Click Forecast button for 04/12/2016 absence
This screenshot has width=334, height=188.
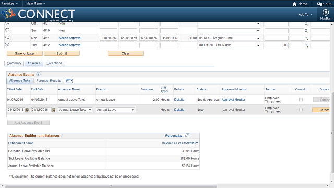tap(321, 110)
